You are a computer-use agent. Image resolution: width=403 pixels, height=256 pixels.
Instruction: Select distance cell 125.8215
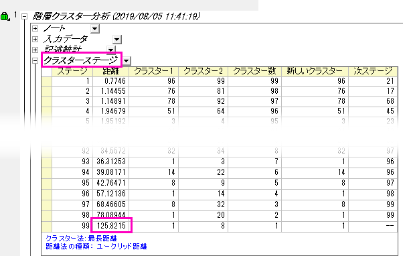click(x=110, y=226)
